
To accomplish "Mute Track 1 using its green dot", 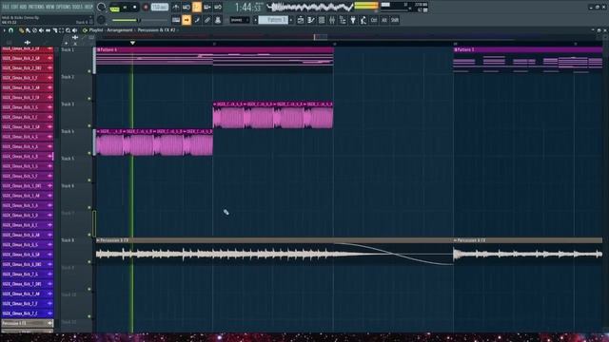I will tap(89, 71).
